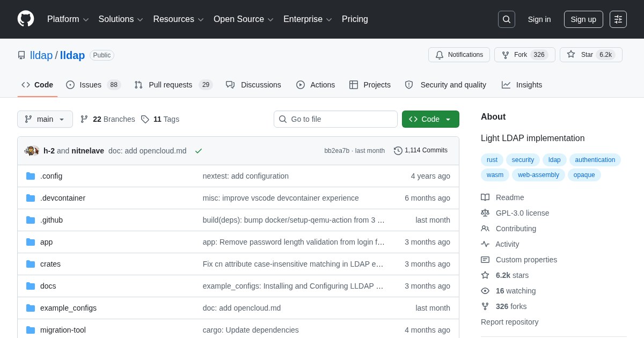Viewport: 644px width, 338px height.
Task: Click the tag icon beside 11 Tags
Action: (145, 119)
